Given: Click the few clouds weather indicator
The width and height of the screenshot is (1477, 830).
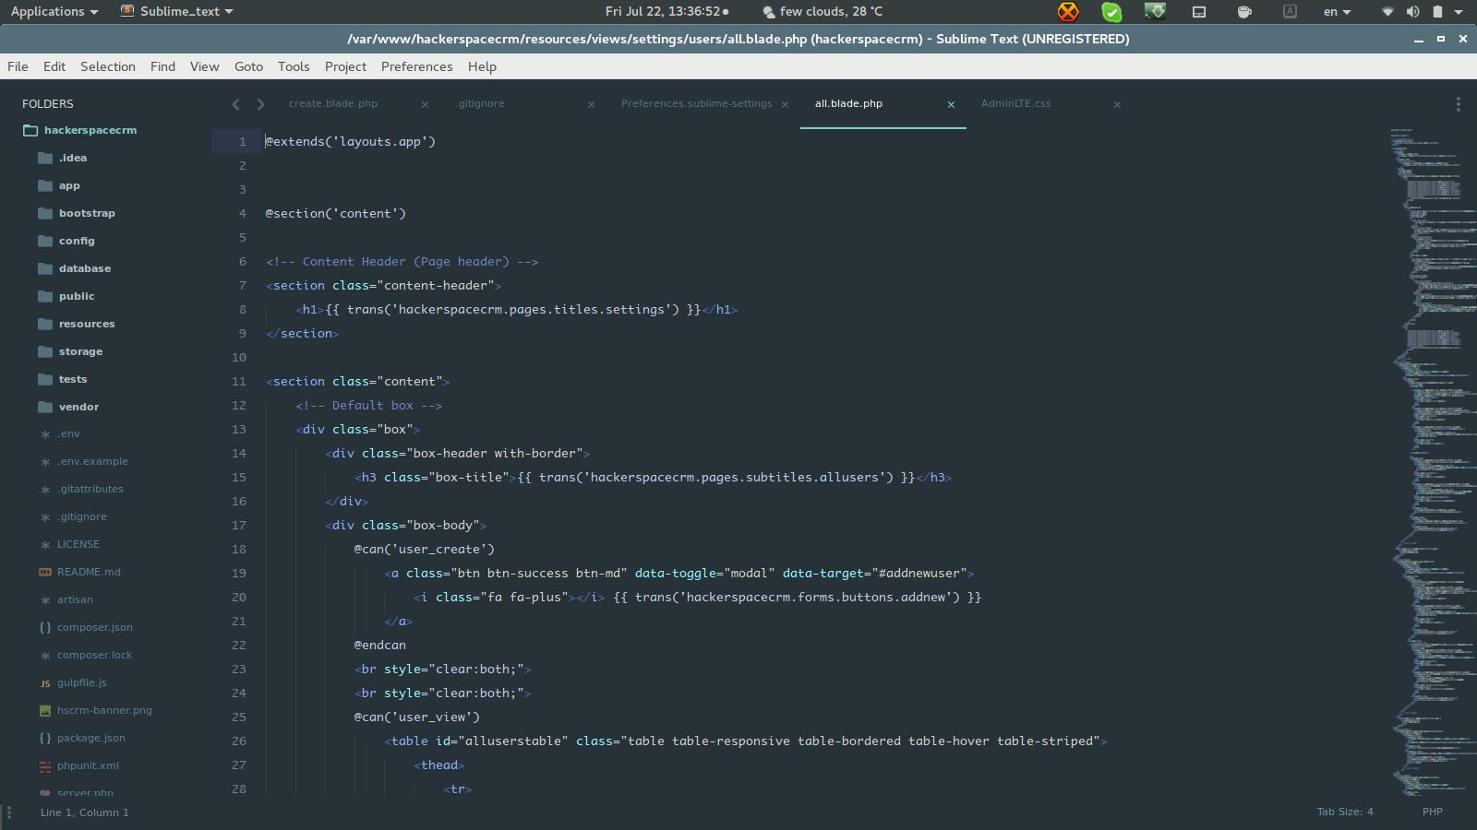Looking at the screenshot, I should (x=822, y=11).
